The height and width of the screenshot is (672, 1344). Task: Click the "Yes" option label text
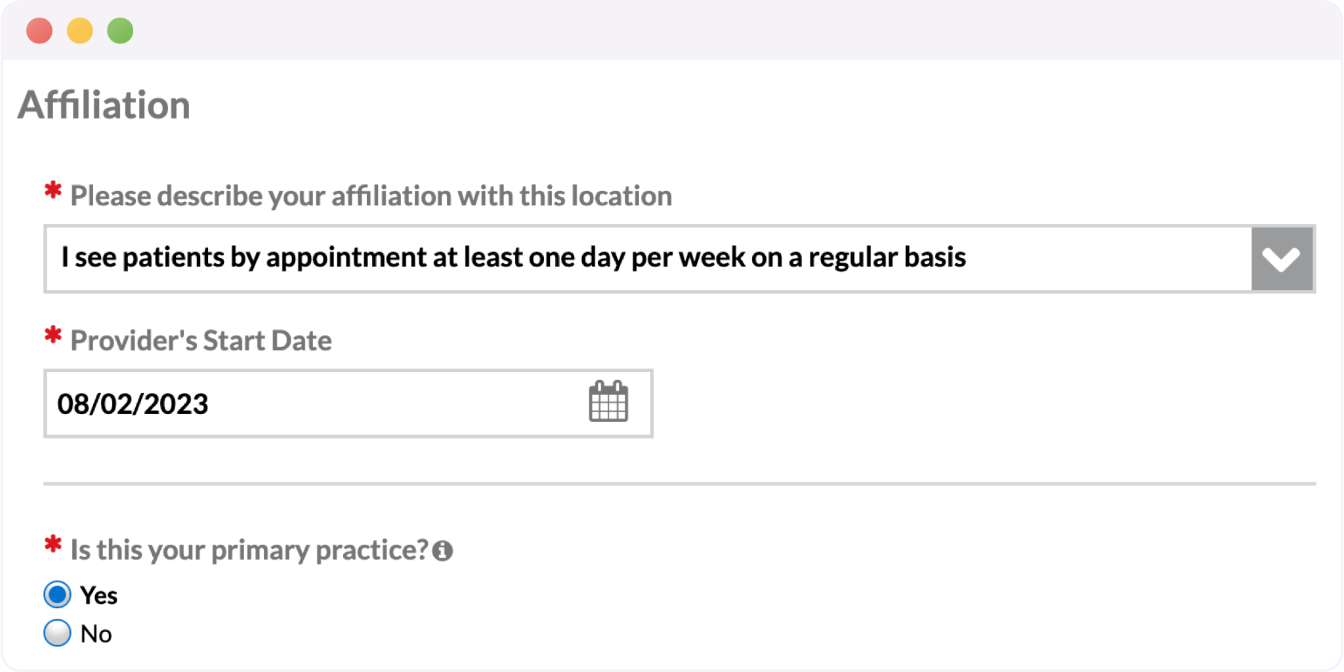coord(98,596)
